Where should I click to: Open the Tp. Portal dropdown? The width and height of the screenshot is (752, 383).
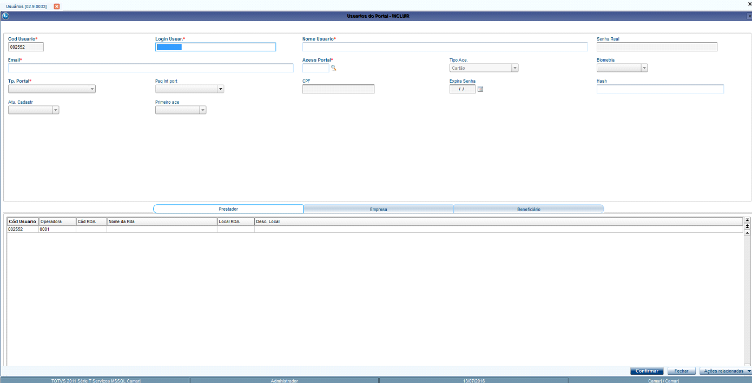click(92, 89)
